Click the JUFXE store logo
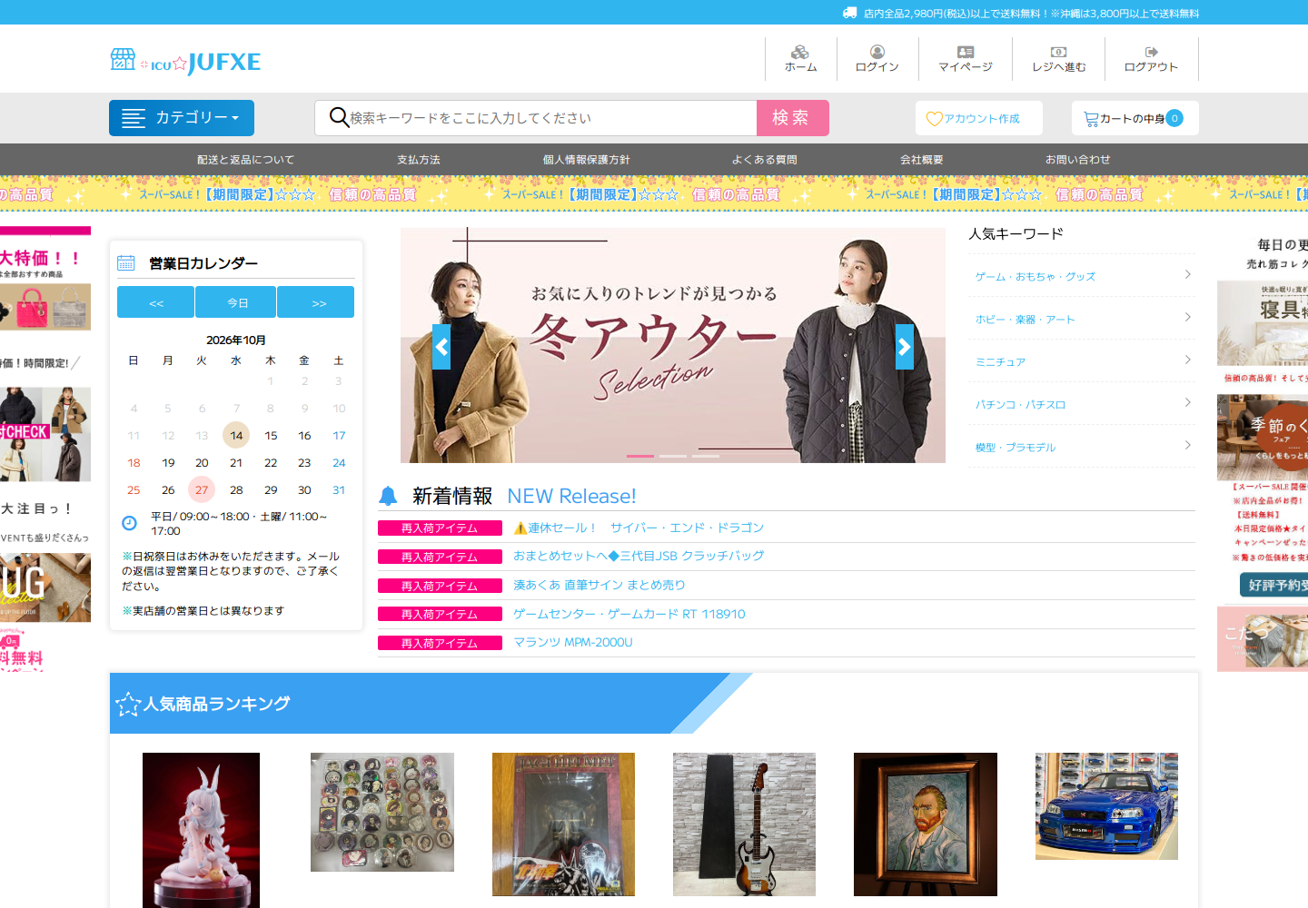 coord(185,62)
